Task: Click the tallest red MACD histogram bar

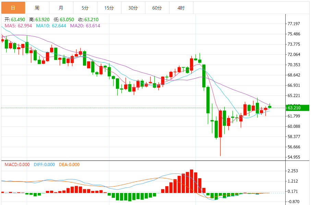Action: pos(191,181)
